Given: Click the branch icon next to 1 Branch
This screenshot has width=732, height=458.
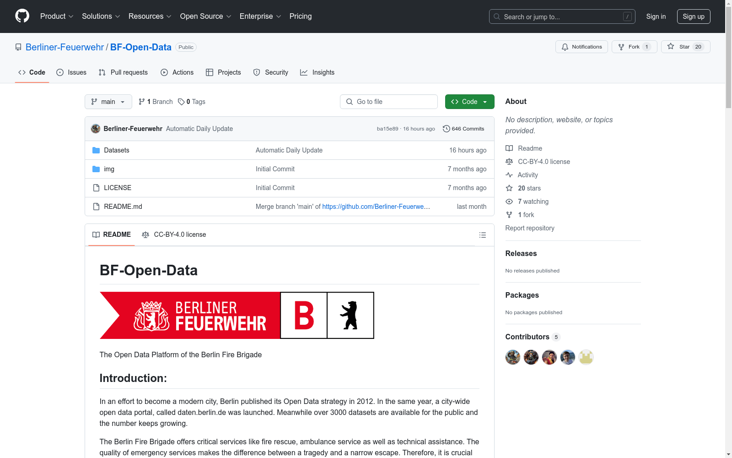Looking at the screenshot, I should click(142, 102).
